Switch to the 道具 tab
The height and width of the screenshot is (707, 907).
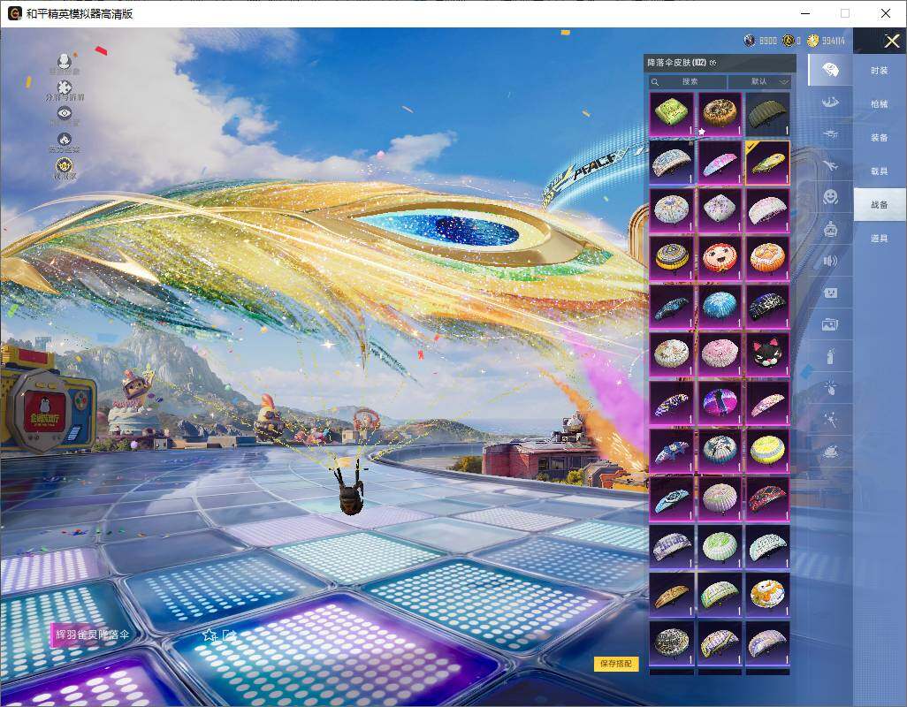click(880, 239)
